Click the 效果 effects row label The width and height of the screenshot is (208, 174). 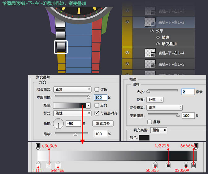tap(159, 31)
